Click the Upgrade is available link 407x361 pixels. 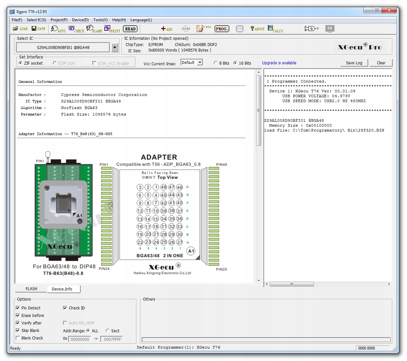coord(279,63)
